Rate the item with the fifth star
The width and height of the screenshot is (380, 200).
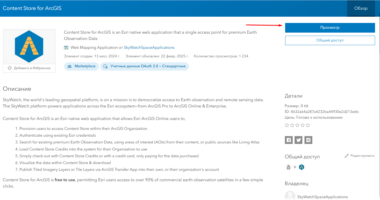(x=308, y=125)
